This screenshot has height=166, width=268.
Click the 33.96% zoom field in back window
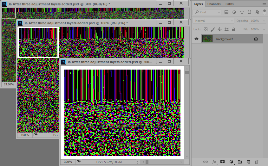point(9,84)
